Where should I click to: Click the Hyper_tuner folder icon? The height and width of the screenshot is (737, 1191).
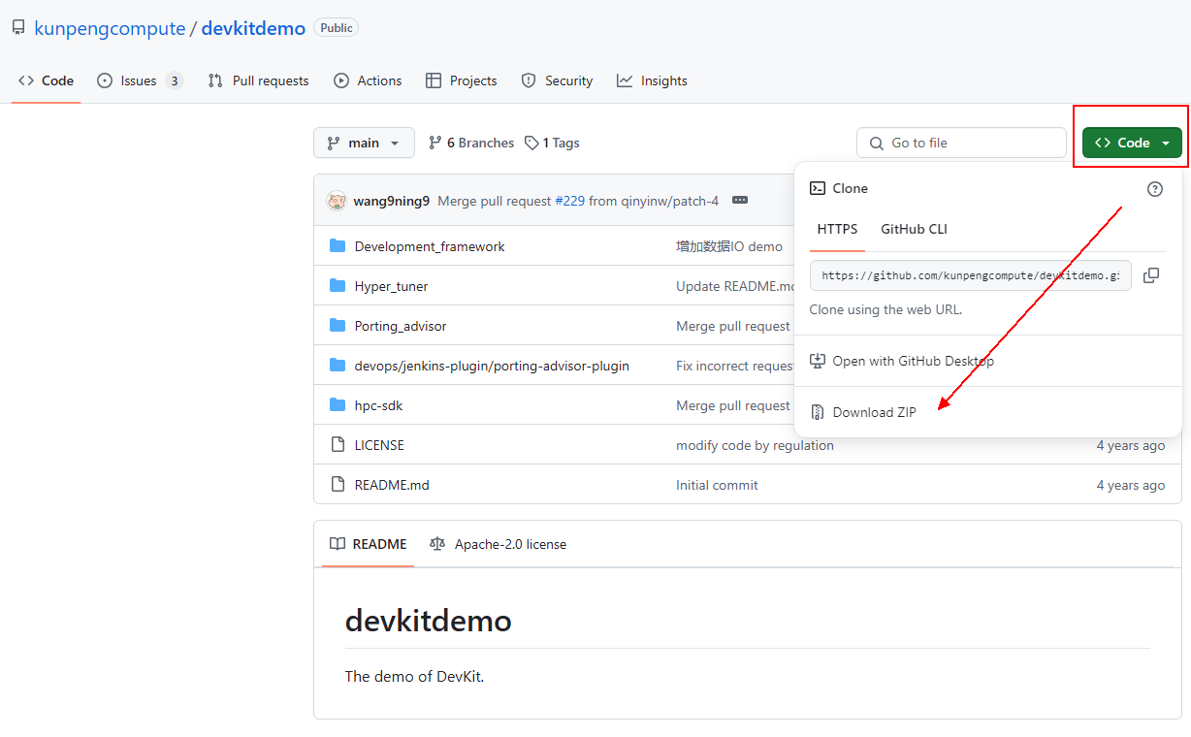click(x=338, y=285)
